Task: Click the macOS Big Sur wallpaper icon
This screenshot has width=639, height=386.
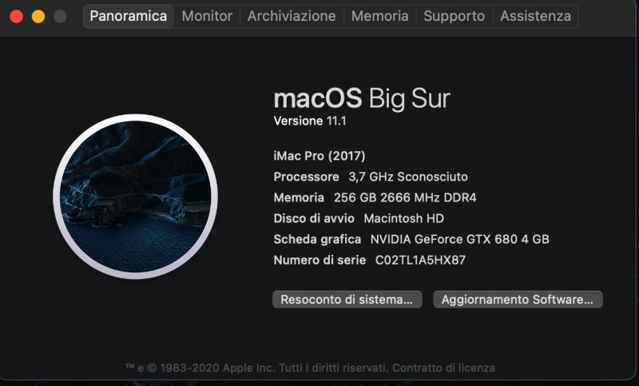Action: coord(136,196)
